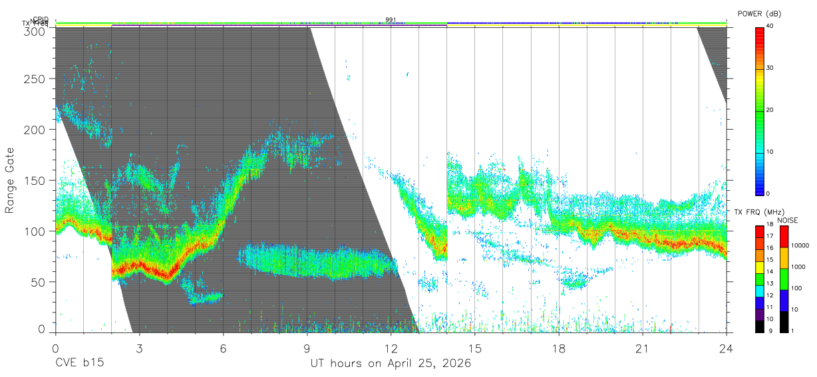
Task: Click the hour 3 tick label
Action: [x=139, y=348]
